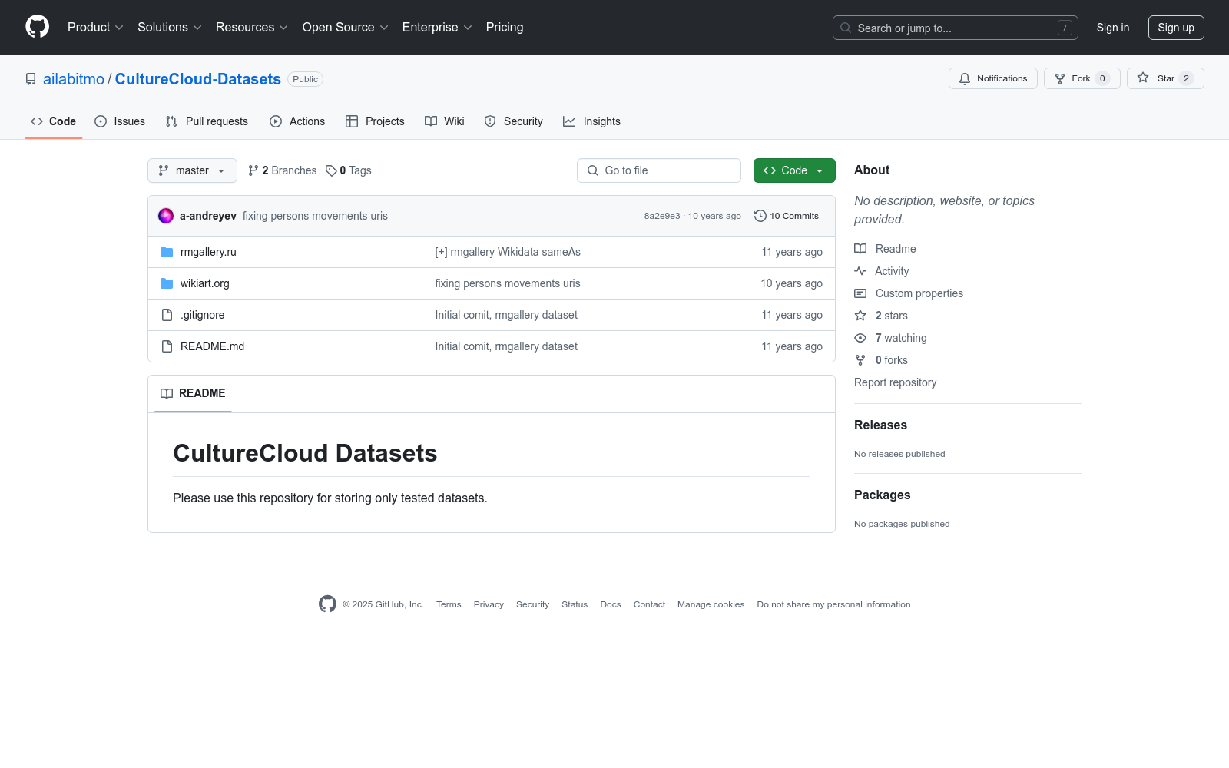Click the Activity pulse icon
The height and width of the screenshot is (768, 1229).
(860, 271)
